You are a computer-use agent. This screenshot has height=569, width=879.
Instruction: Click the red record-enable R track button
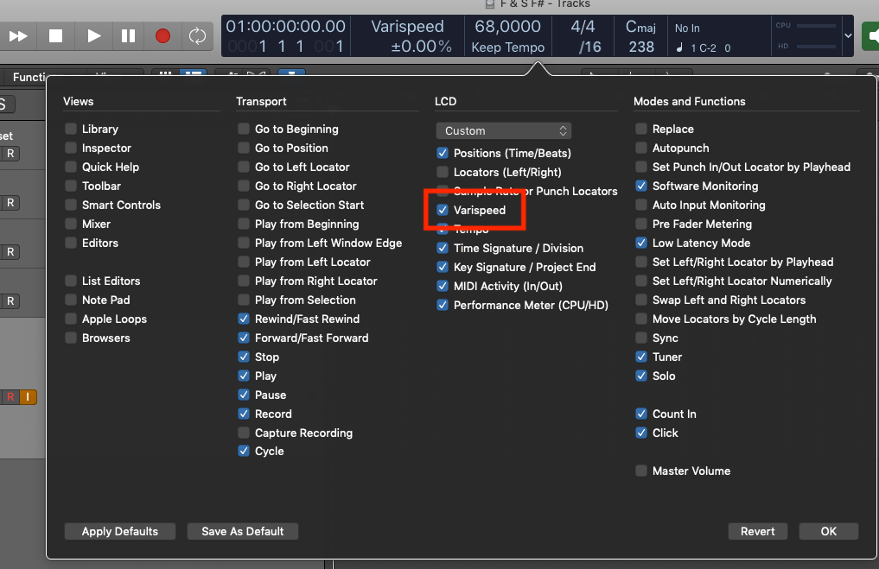(10, 397)
